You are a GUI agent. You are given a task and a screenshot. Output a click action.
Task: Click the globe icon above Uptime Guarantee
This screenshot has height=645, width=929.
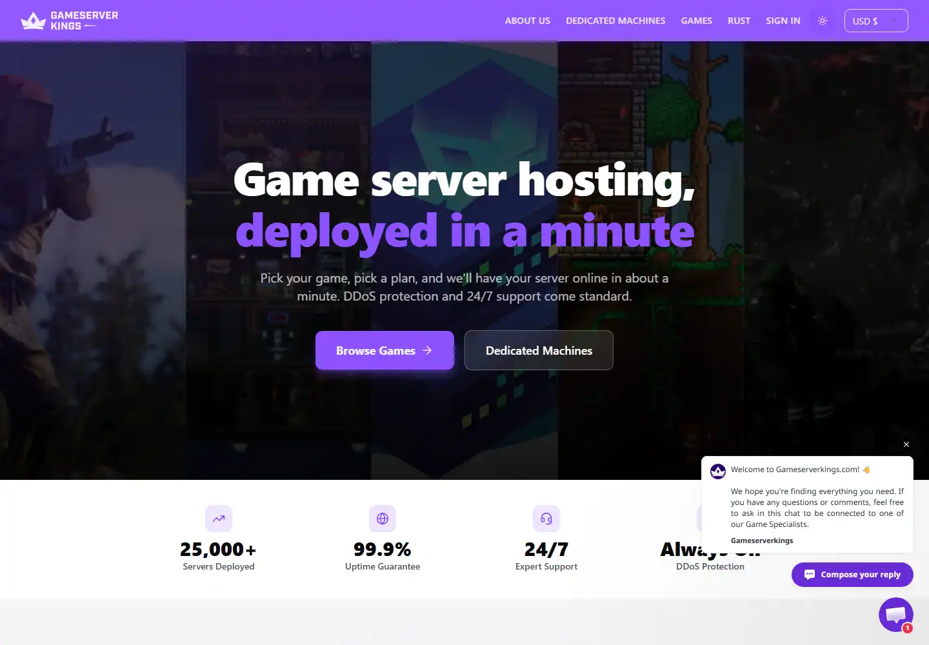point(383,519)
